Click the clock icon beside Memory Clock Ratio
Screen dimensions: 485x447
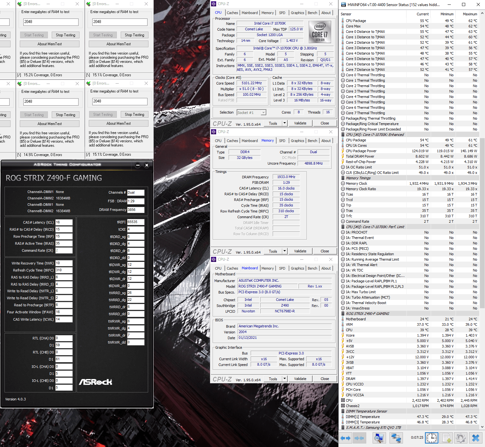[x=343, y=189]
